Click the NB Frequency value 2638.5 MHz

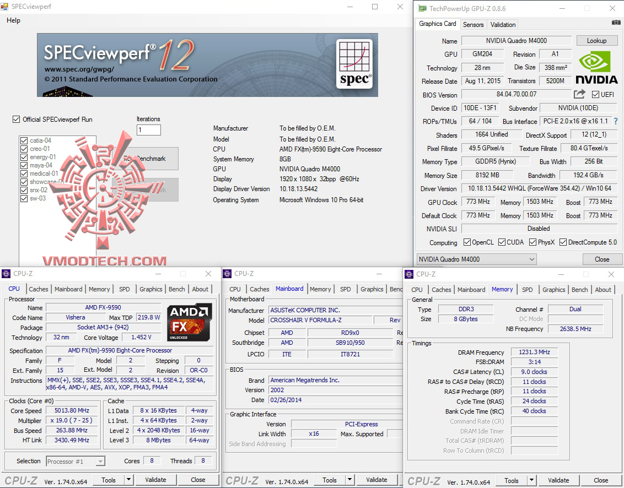tap(575, 329)
